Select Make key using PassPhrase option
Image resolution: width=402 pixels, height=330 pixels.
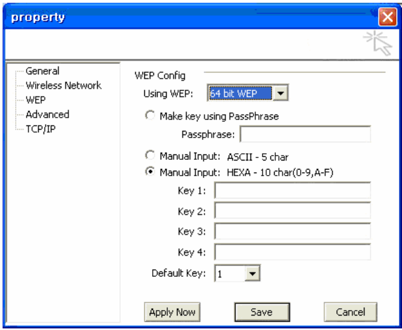click(150, 115)
